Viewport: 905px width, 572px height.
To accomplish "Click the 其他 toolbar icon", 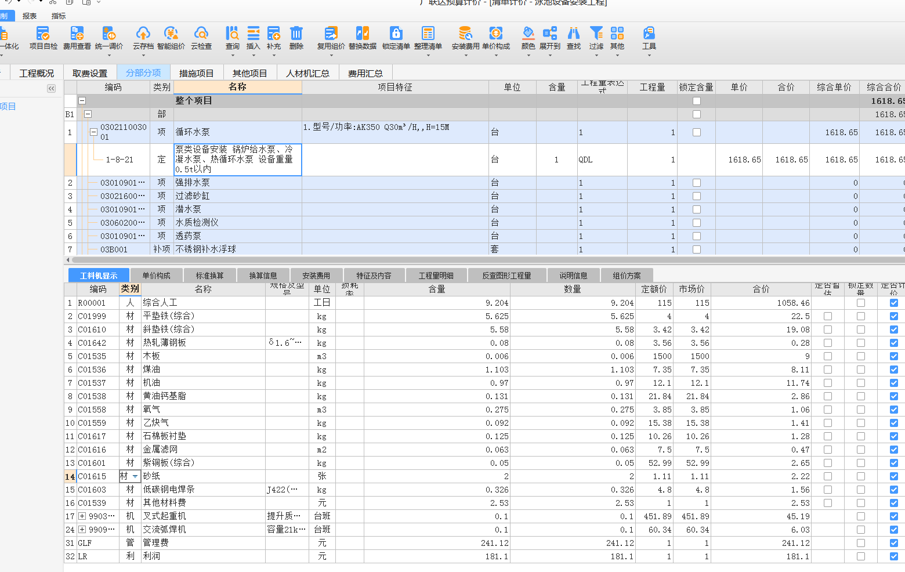I will pyautogui.click(x=617, y=38).
